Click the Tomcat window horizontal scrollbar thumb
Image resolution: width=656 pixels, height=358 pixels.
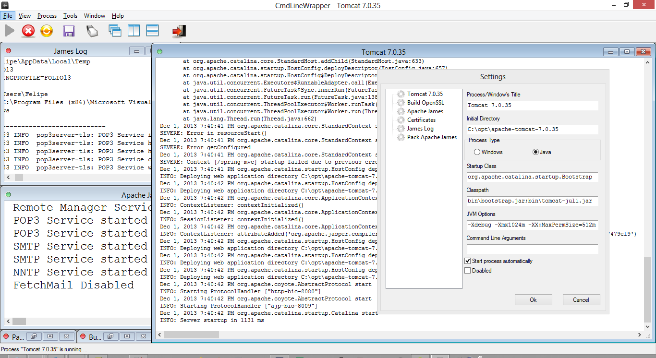point(192,334)
